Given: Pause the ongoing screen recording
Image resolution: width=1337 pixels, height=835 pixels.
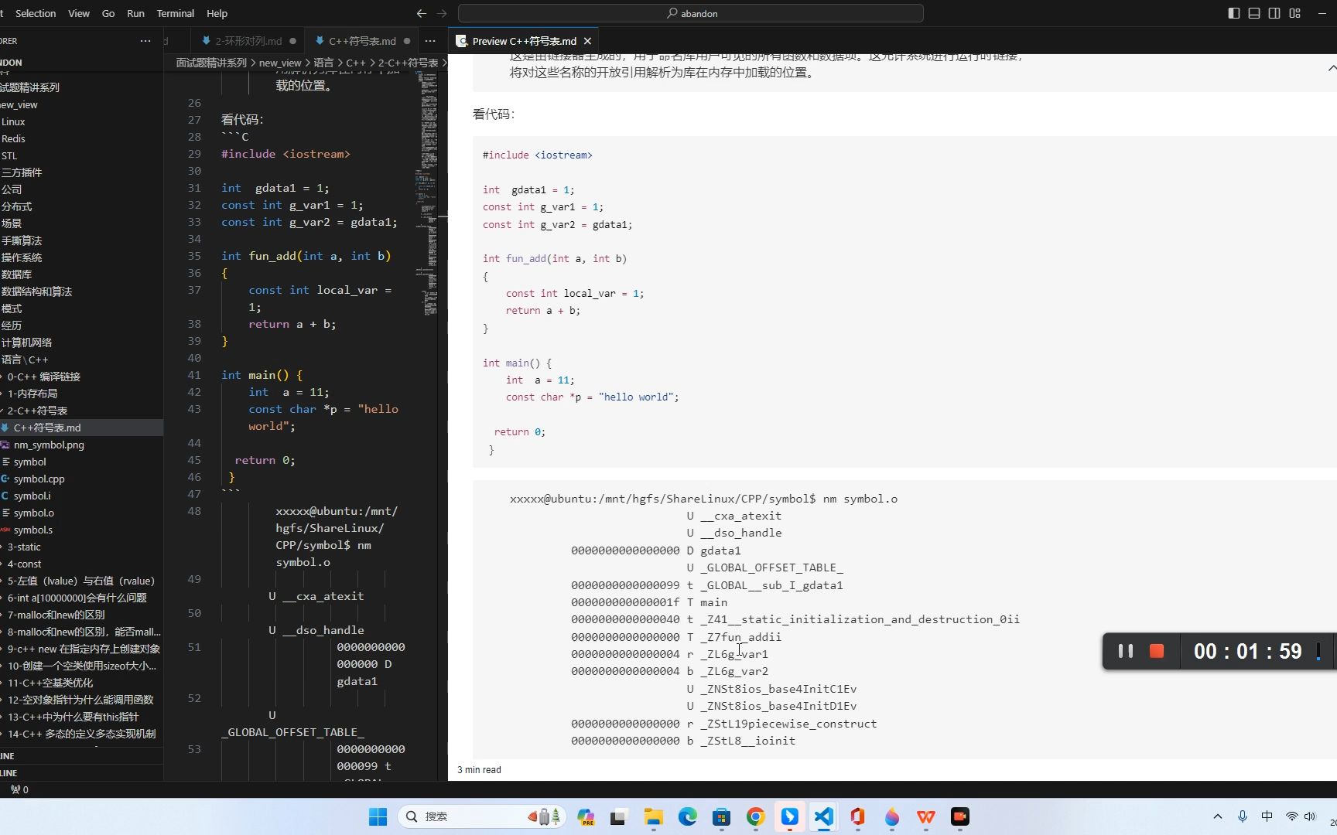Looking at the screenshot, I should 1125,651.
